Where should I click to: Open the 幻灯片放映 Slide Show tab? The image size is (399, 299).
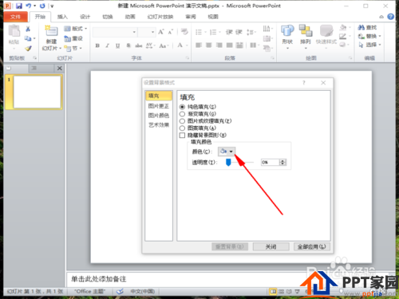(x=160, y=17)
